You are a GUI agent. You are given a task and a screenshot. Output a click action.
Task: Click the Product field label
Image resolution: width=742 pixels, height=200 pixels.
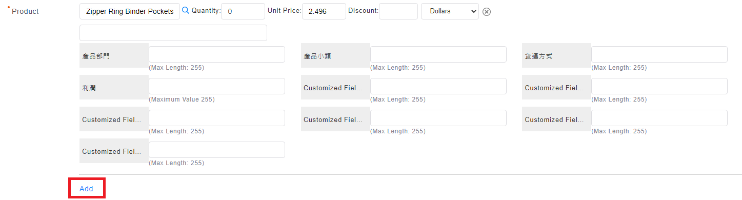click(x=25, y=11)
